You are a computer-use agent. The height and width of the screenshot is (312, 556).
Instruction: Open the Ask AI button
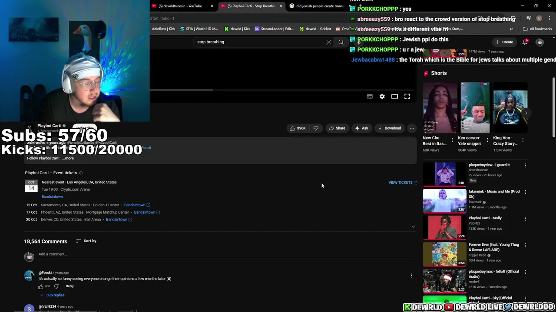pyautogui.click(x=361, y=128)
